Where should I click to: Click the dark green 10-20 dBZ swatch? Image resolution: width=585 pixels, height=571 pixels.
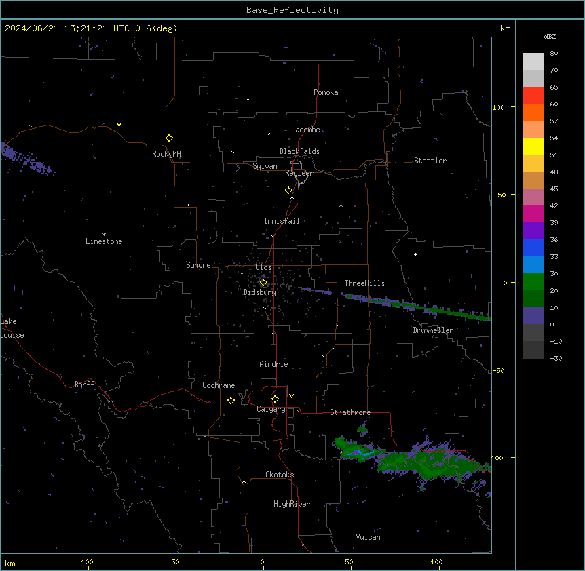point(533,299)
